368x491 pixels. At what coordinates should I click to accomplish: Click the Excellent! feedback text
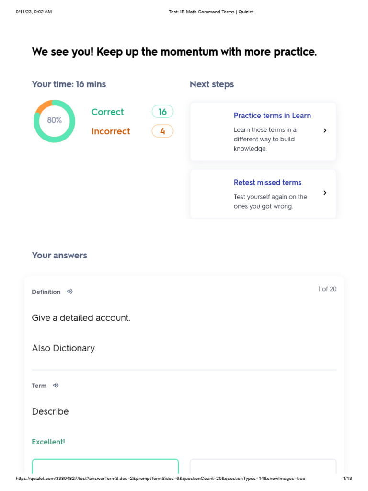tap(48, 442)
